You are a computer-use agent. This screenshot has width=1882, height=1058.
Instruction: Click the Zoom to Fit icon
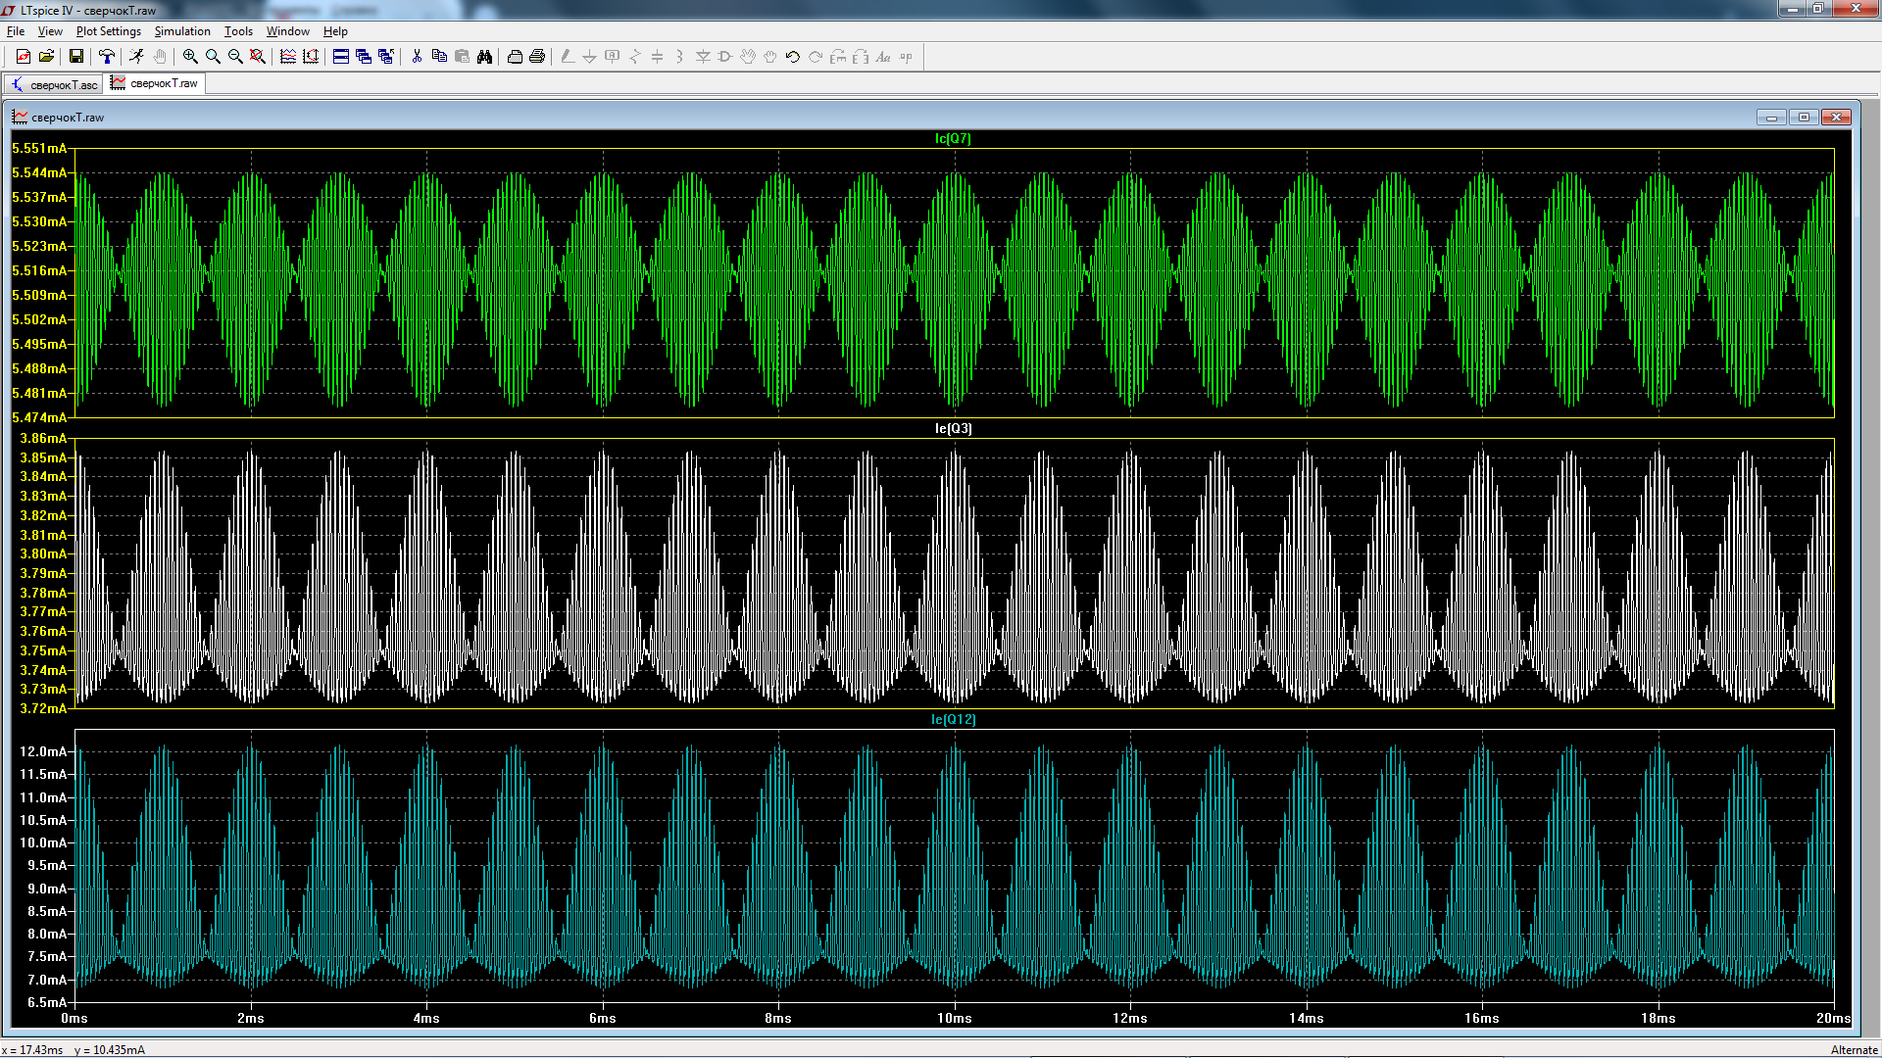click(x=258, y=57)
